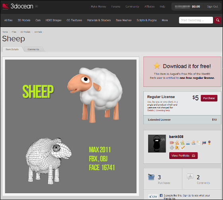223x200 pixels.
Task: Click the 3docean logo
Action: click(18, 6)
